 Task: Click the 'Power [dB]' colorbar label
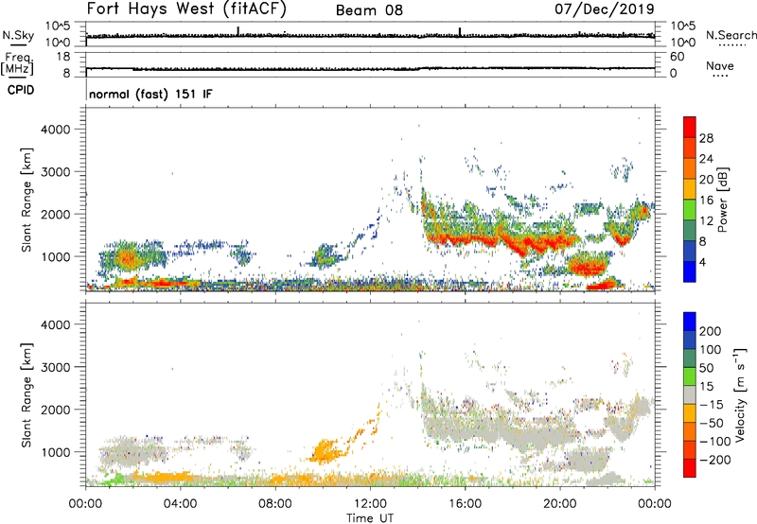pos(722,200)
